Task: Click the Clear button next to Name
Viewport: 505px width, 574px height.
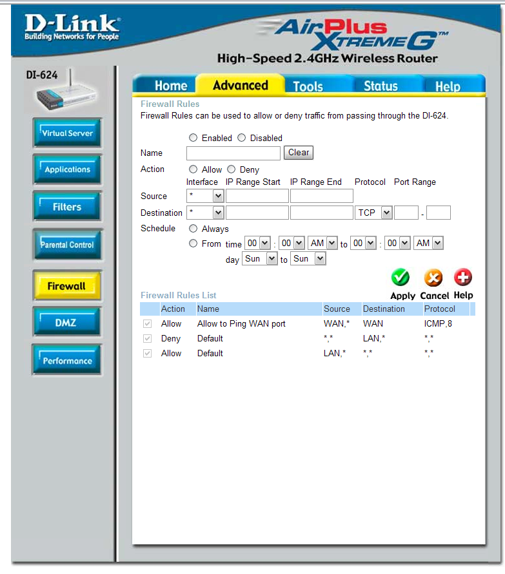Action: tap(299, 153)
